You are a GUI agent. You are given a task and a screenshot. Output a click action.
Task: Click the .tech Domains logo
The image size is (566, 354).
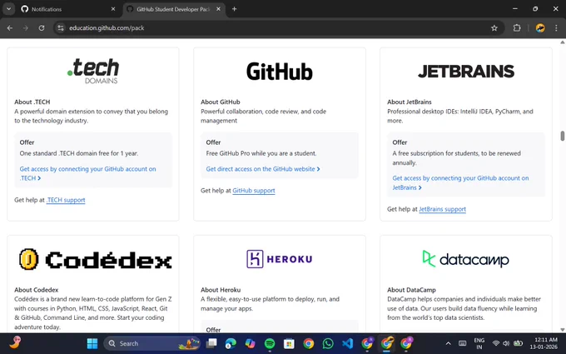pyautogui.click(x=93, y=71)
